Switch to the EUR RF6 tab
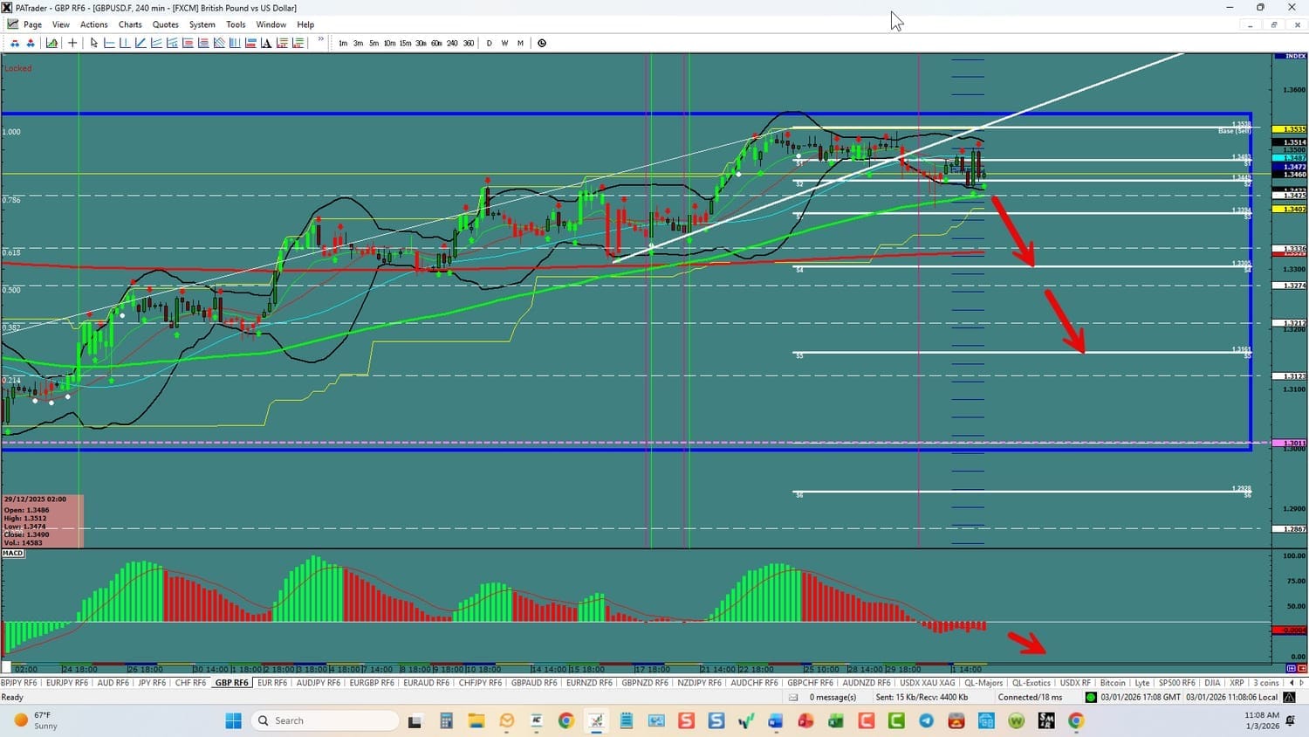The height and width of the screenshot is (737, 1309). [x=272, y=683]
